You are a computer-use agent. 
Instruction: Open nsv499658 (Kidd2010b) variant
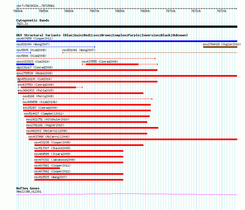40,102
